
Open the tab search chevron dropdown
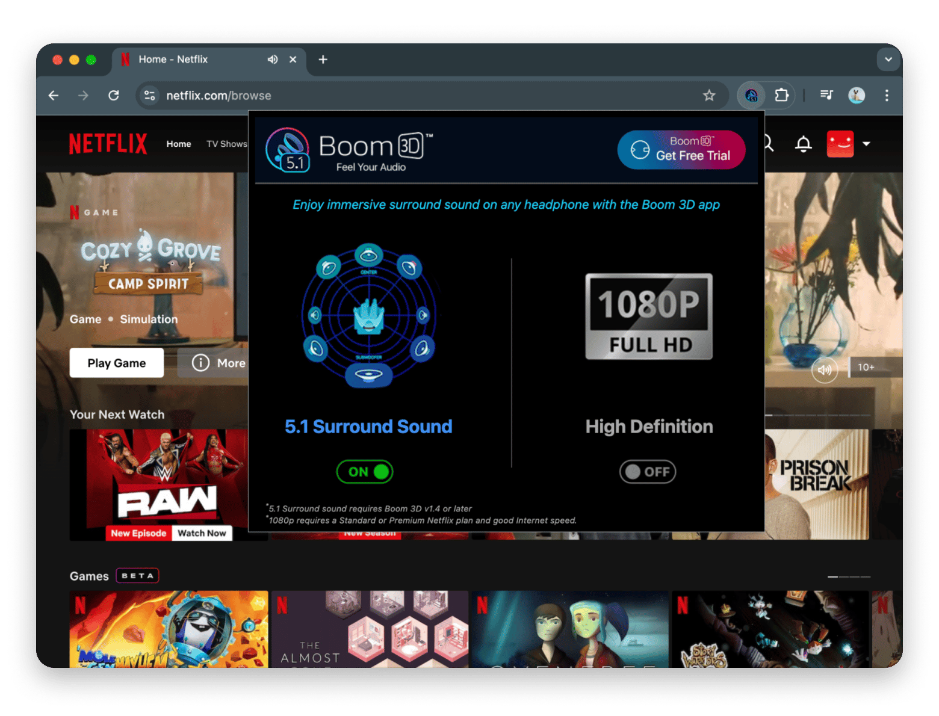point(888,60)
